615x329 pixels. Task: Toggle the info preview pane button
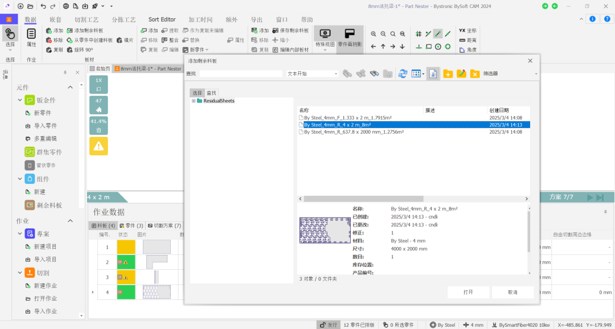click(x=433, y=74)
